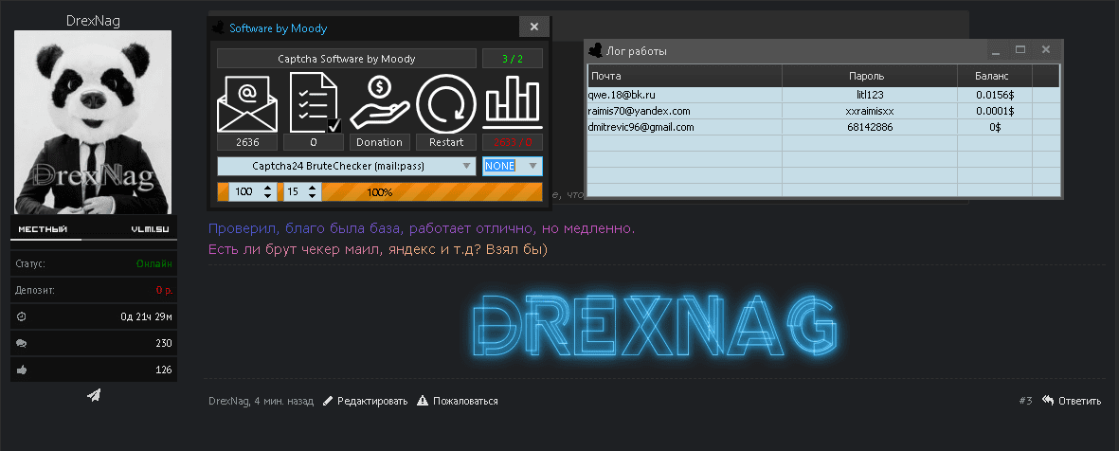
Task: Click the circular arrow restart icon
Action: [446, 102]
